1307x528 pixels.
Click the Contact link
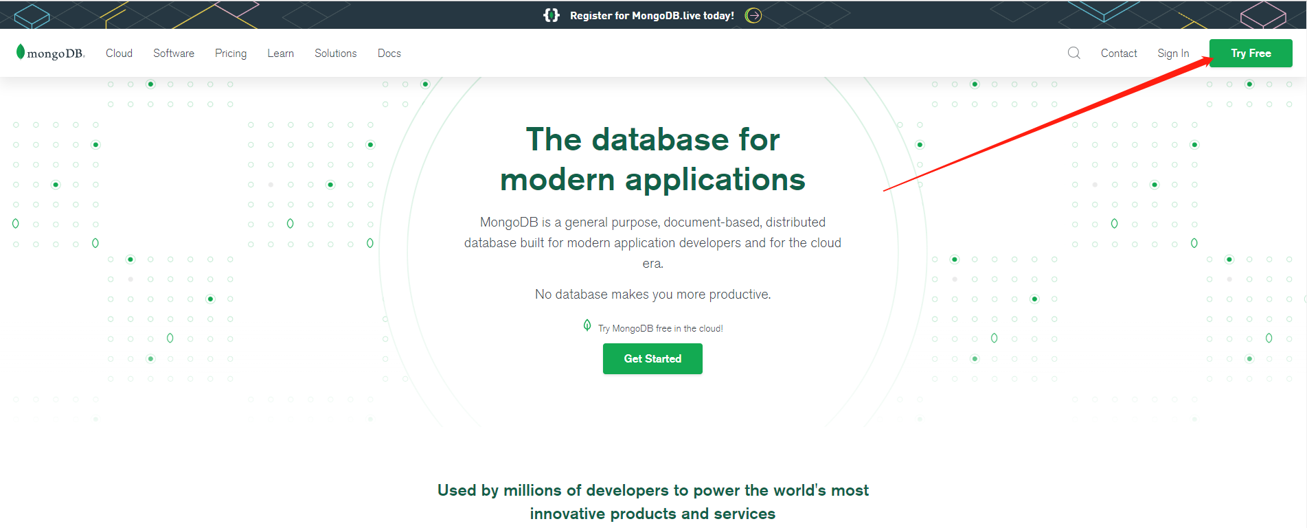pyautogui.click(x=1119, y=53)
